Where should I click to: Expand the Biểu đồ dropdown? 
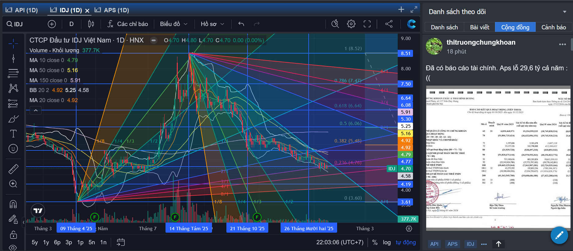(173, 24)
